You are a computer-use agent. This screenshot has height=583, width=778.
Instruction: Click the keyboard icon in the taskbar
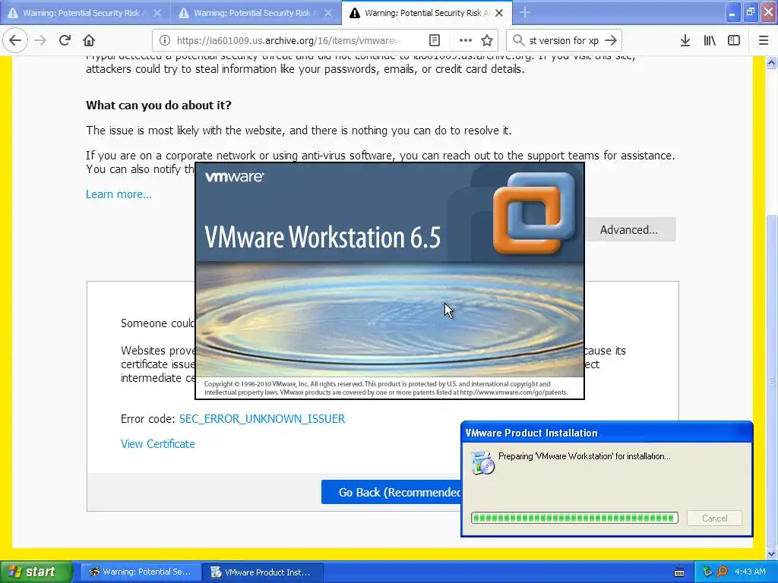[679, 572]
